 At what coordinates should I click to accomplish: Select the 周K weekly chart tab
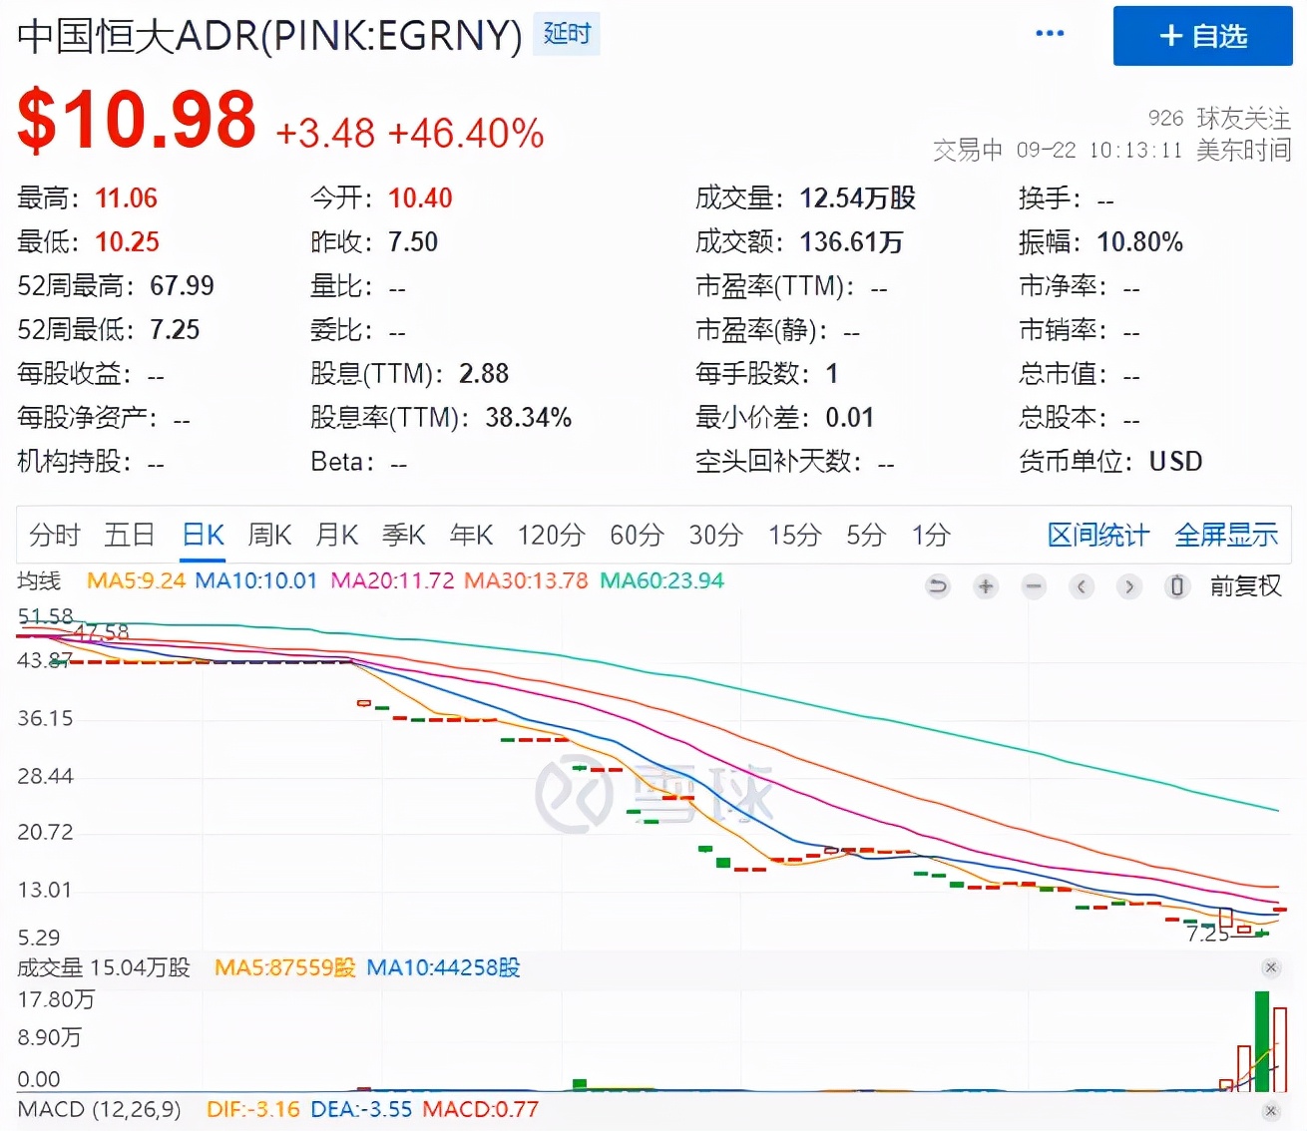269,536
